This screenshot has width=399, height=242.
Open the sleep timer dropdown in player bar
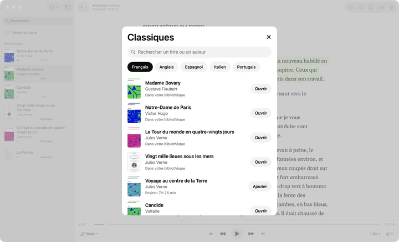390,234
